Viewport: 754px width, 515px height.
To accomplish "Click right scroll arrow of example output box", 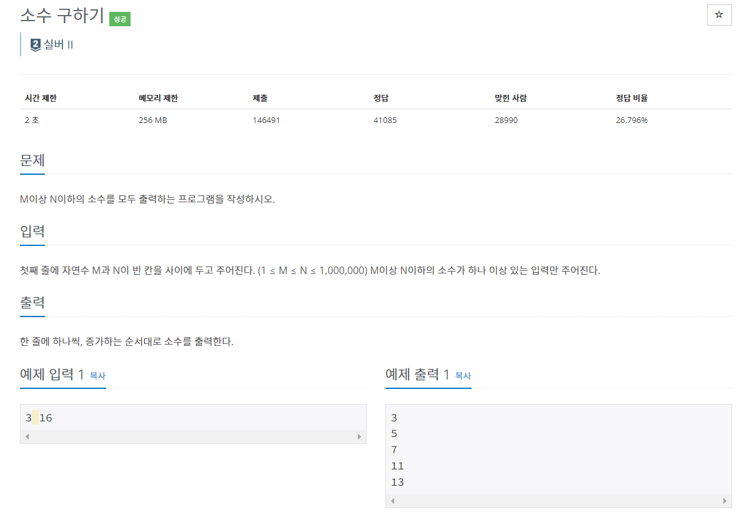I will pos(725,501).
